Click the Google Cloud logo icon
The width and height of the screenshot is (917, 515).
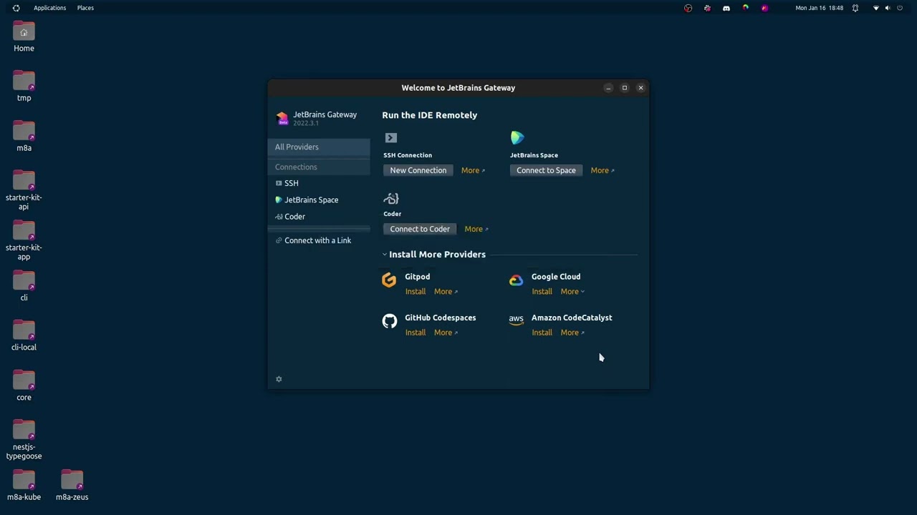[516, 280]
